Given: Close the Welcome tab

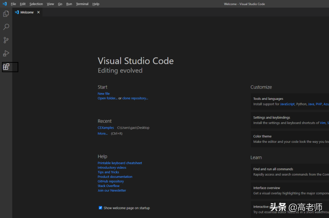Looking at the screenshot, I should pos(38,12).
